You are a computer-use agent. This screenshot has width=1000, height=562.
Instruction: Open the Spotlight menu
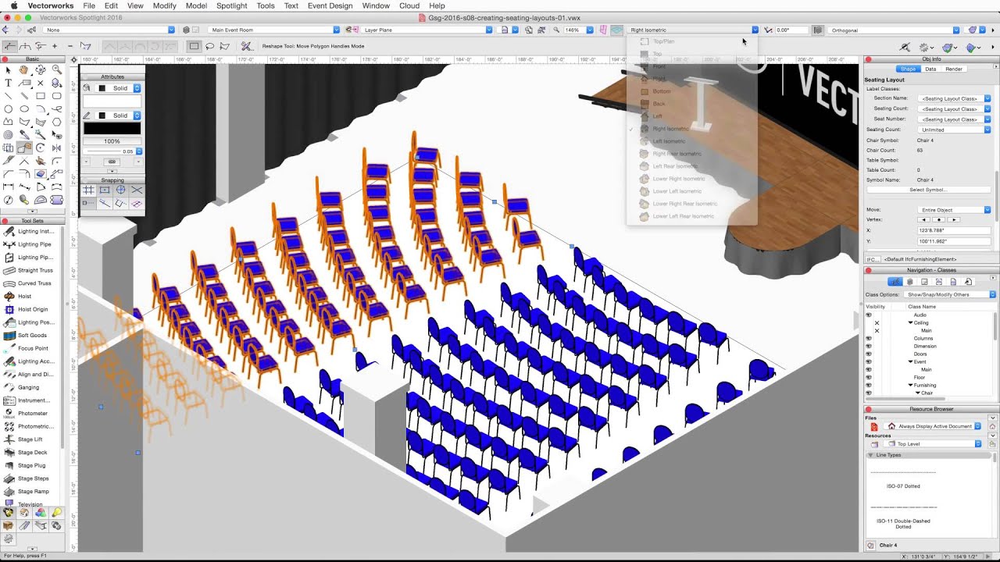tap(231, 5)
